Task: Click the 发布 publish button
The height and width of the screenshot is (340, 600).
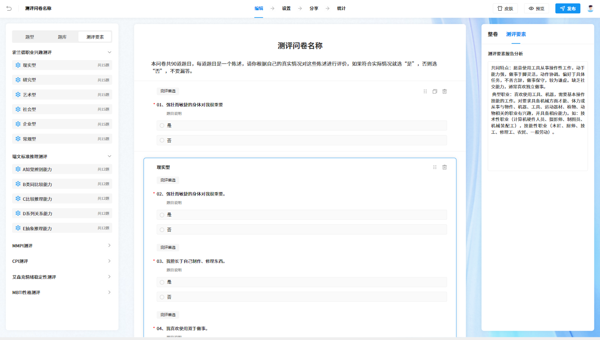Action: tap(567, 8)
